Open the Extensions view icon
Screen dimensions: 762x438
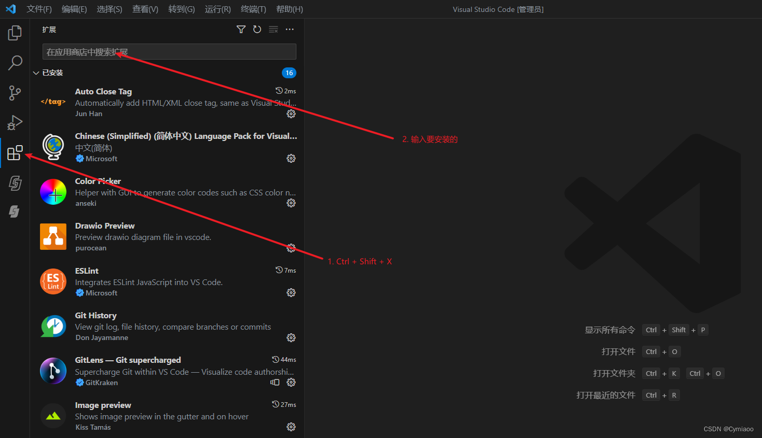click(15, 153)
